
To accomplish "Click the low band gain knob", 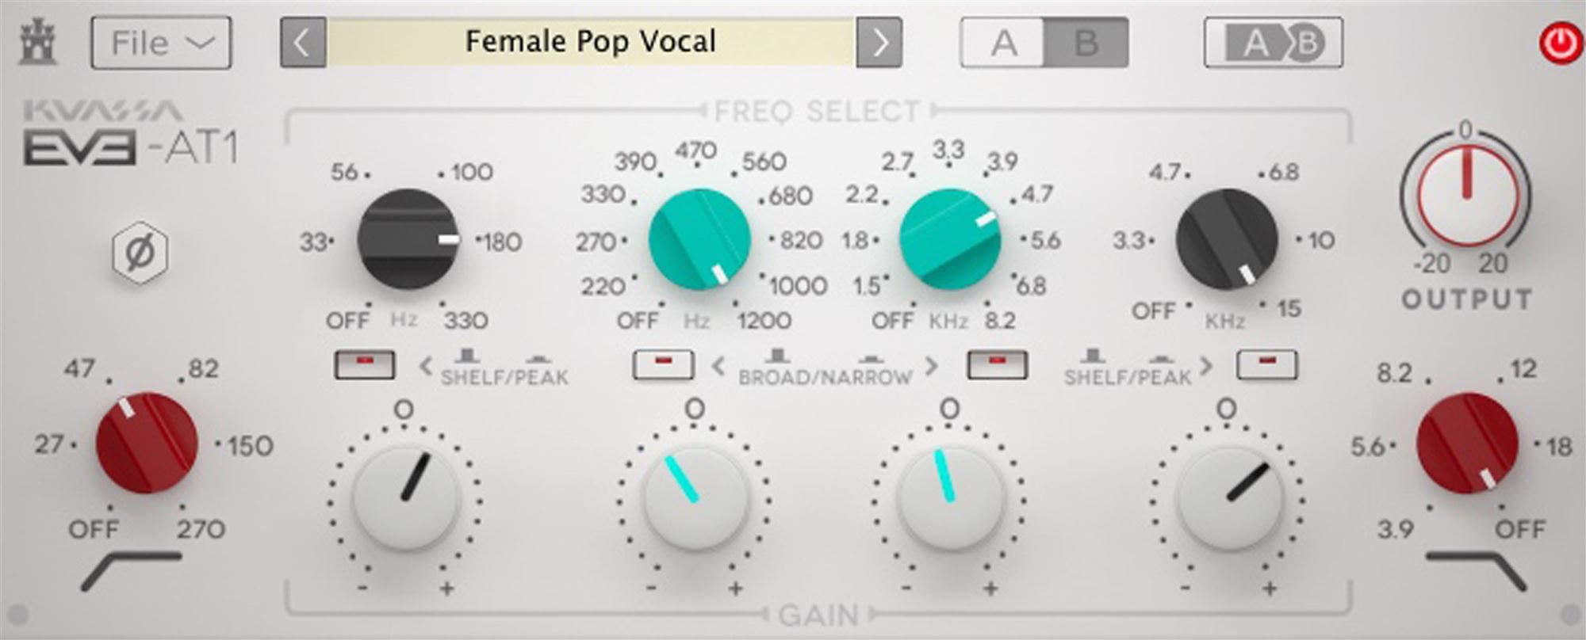I will [406, 497].
